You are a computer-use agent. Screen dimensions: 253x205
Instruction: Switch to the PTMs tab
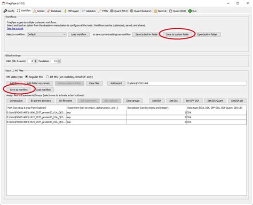[103, 11]
